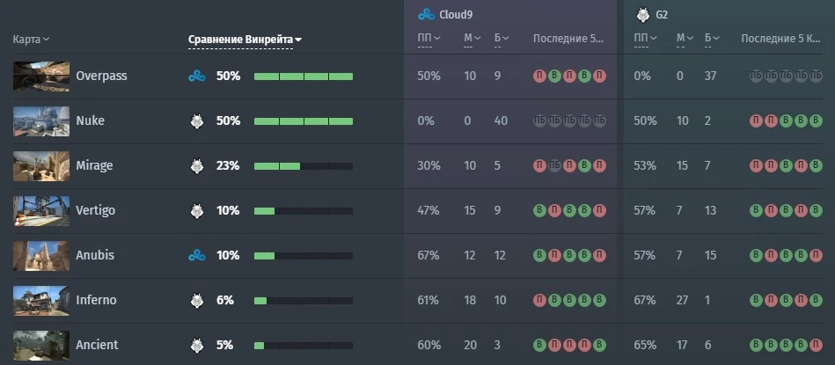Open Vertigo map thumbnail
Image resolution: width=835 pixels, height=365 pixels.
pyautogui.click(x=41, y=211)
